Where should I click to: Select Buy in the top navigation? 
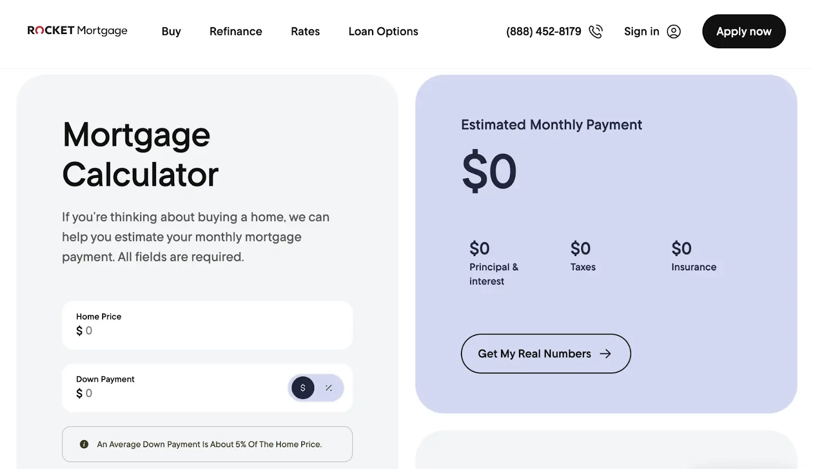pyautogui.click(x=171, y=31)
